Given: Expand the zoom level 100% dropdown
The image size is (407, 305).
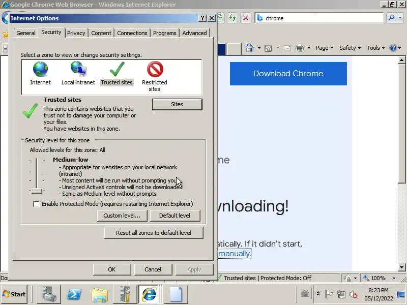Looking at the screenshot, I should coord(394,278).
